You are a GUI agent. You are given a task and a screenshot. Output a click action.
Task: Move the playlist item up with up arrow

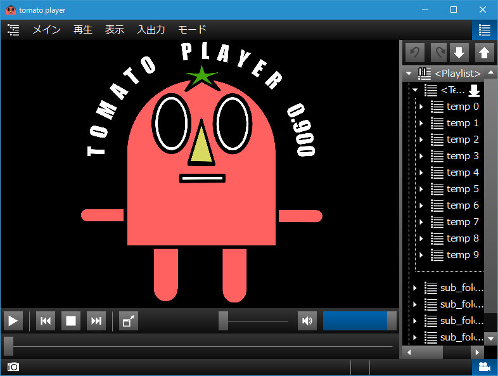[484, 53]
